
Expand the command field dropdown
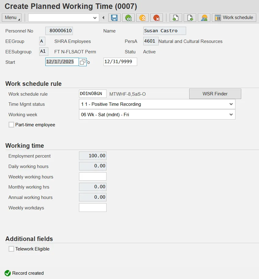coord(95,18)
